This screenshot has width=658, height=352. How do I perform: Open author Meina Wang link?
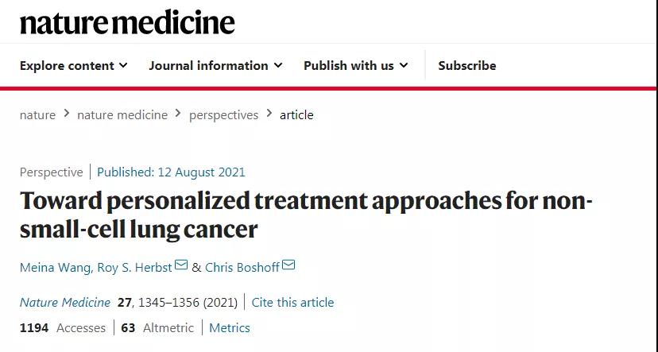click(55, 267)
